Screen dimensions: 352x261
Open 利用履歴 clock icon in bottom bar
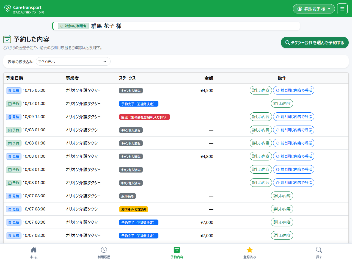104,250
